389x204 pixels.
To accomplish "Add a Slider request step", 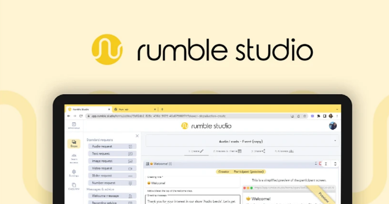I will click(x=112, y=176).
